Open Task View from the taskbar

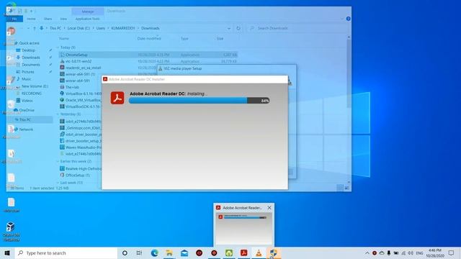[x=139, y=253]
